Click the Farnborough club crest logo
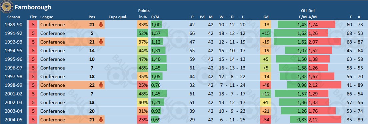The height and width of the screenshot is (124, 368). (x=7, y=7)
